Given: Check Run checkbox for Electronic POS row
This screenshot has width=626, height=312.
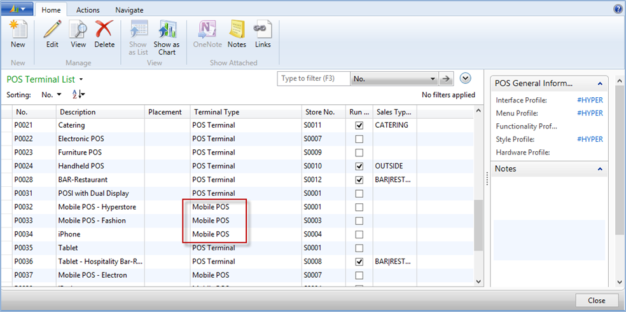Looking at the screenshot, I should [x=359, y=139].
